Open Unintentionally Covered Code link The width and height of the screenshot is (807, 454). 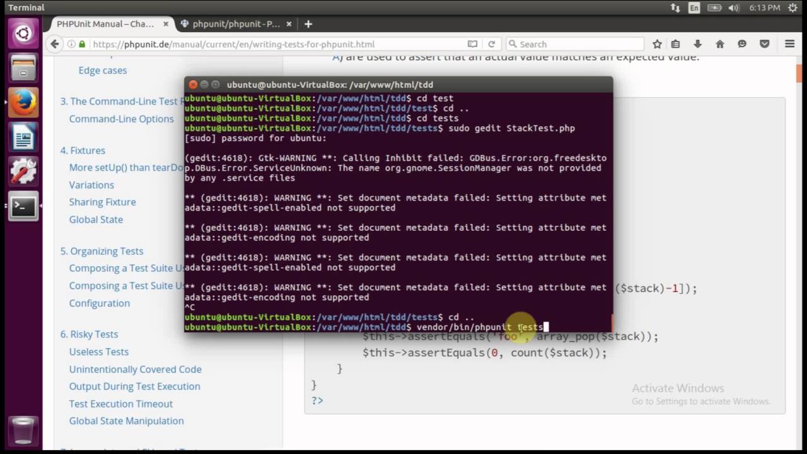click(x=136, y=369)
